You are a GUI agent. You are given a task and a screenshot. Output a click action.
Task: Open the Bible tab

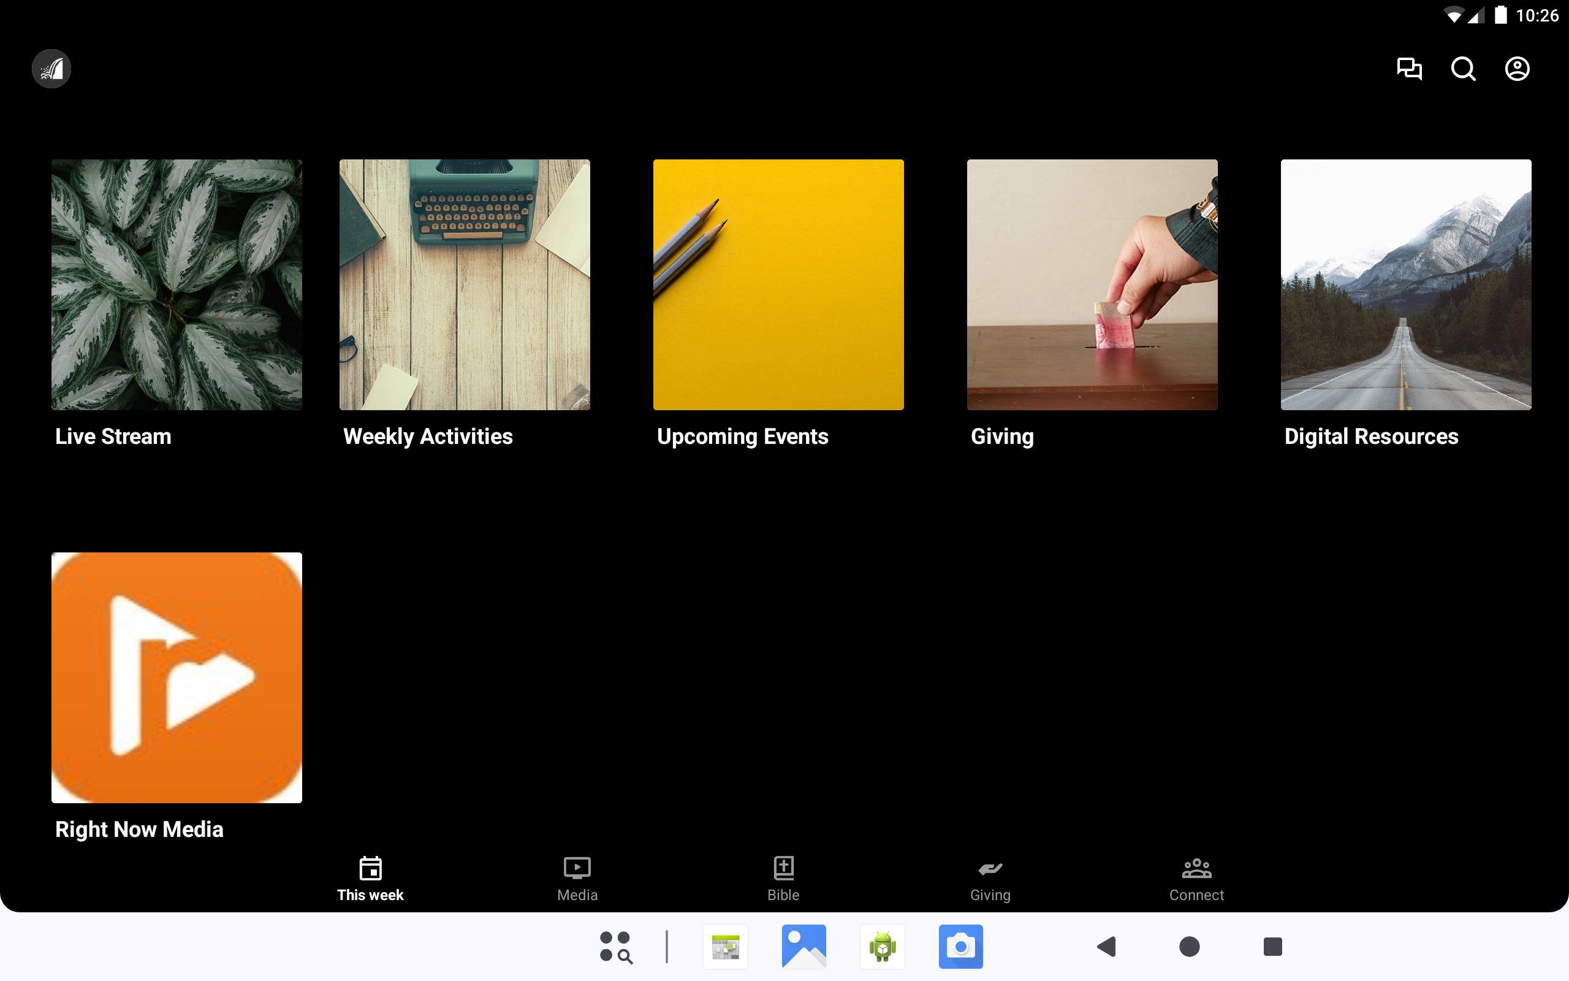[783, 879]
